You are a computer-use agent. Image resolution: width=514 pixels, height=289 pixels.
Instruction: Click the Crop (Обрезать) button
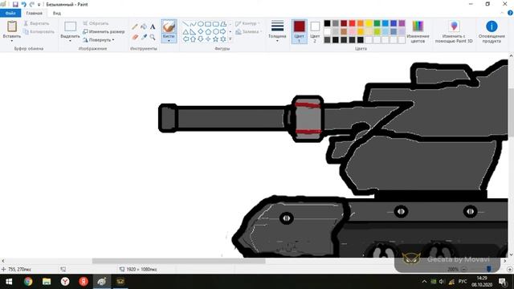point(96,23)
